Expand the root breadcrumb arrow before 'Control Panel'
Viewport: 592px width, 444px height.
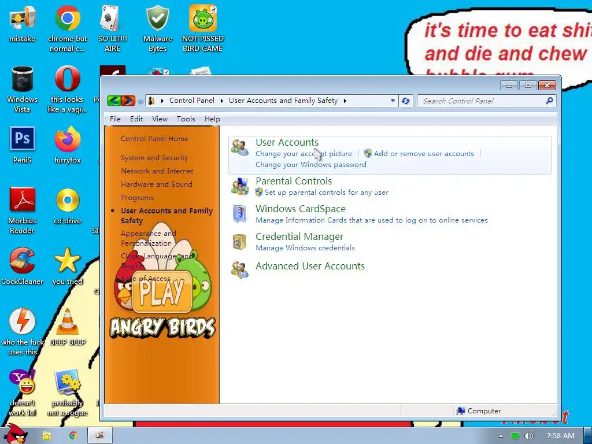(x=162, y=101)
